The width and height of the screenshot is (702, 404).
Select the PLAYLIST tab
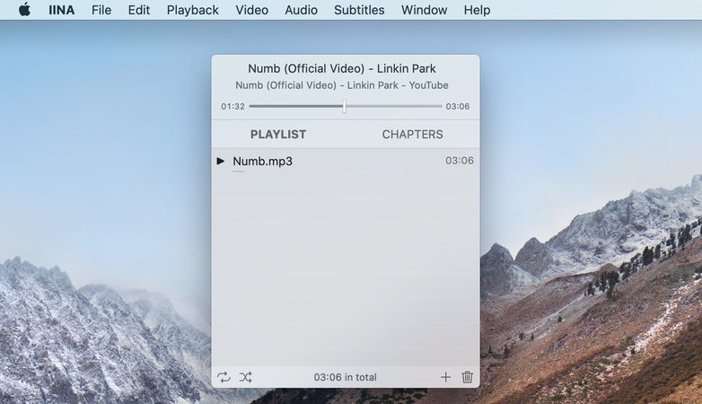tap(278, 134)
